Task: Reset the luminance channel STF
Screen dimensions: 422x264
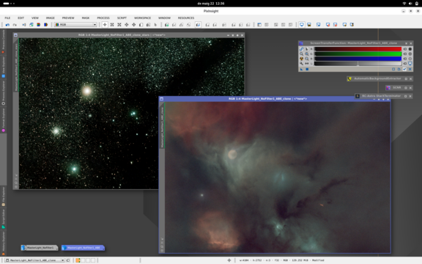Action: tap(405, 64)
